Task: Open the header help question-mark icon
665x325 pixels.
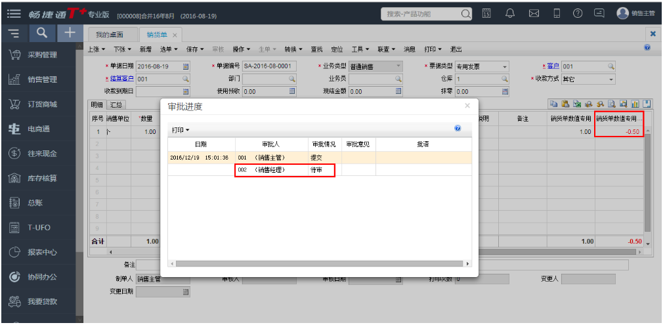Action: click(578, 14)
